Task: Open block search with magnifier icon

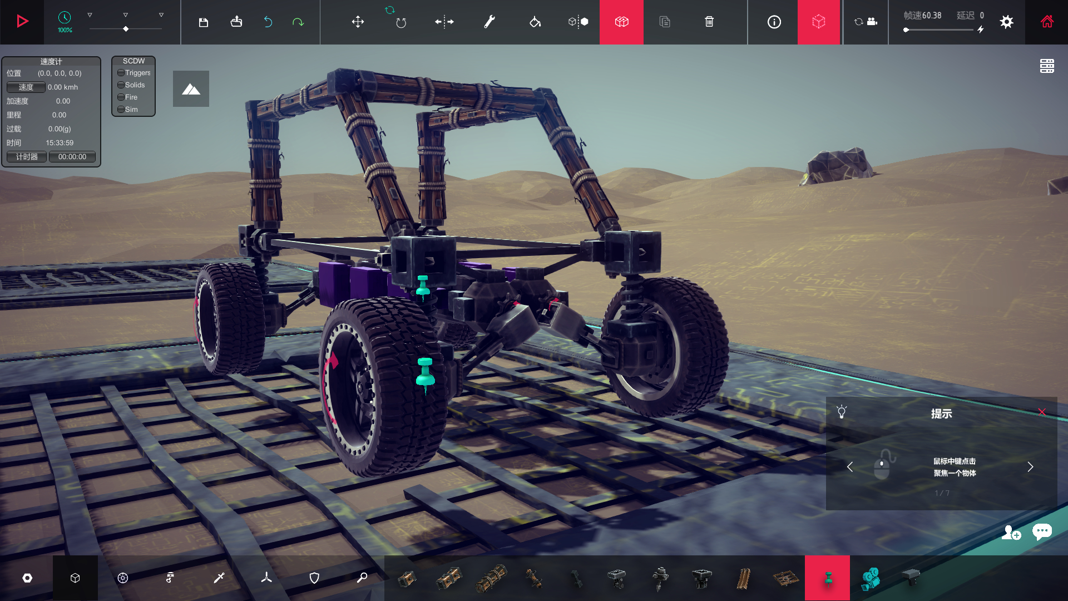Action: click(362, 578)
